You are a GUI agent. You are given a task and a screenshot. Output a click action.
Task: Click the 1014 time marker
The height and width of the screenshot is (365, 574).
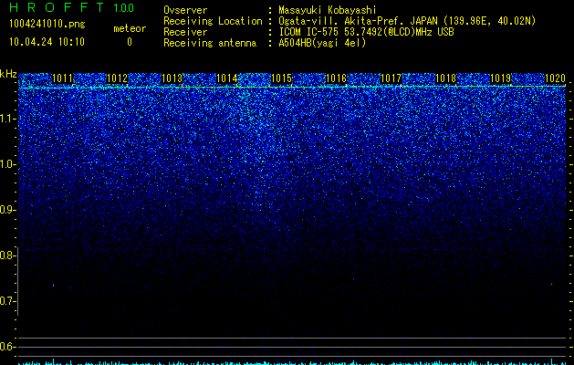(x=227, y=78)
